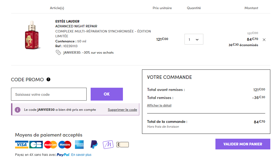This screenshot has width=273, height=158.
Task: Click the MasterCard payment icon
Action: click(x=51, y=145)
